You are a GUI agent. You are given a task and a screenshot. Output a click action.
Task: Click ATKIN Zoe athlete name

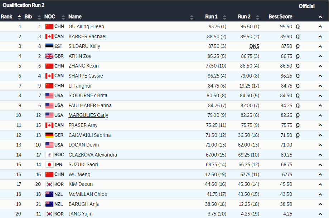coord(80,56)
